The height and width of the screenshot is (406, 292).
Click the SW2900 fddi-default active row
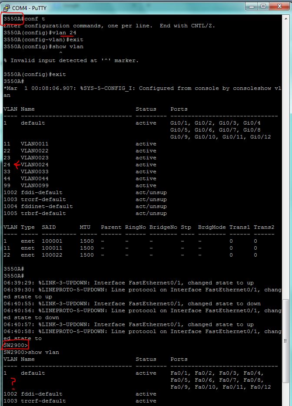coord(80,394)
